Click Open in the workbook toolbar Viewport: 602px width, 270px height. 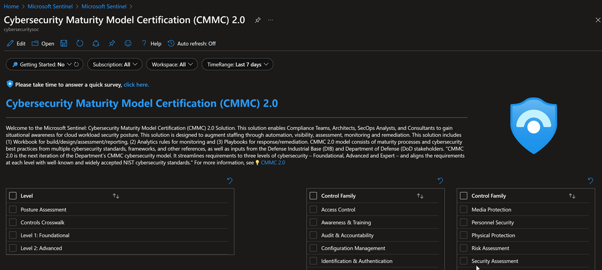(43, 44)
